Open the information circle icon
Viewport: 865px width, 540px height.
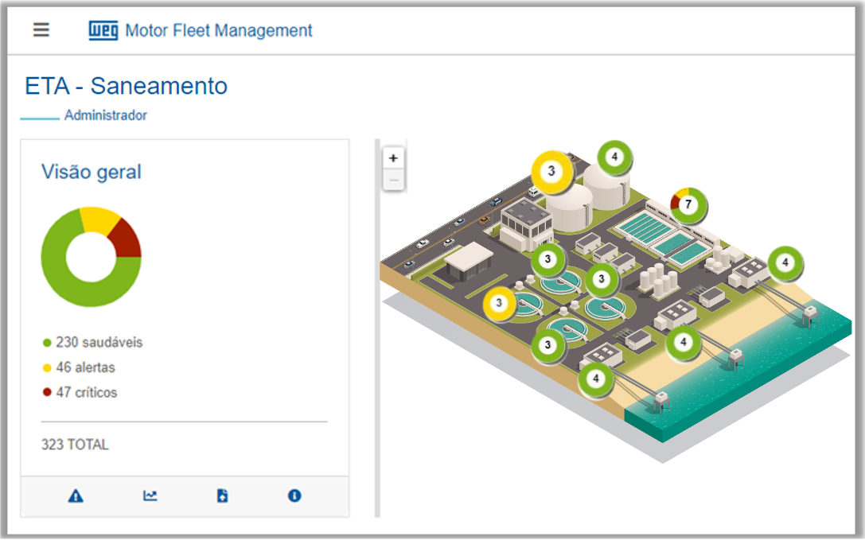(x=294, y=496)
